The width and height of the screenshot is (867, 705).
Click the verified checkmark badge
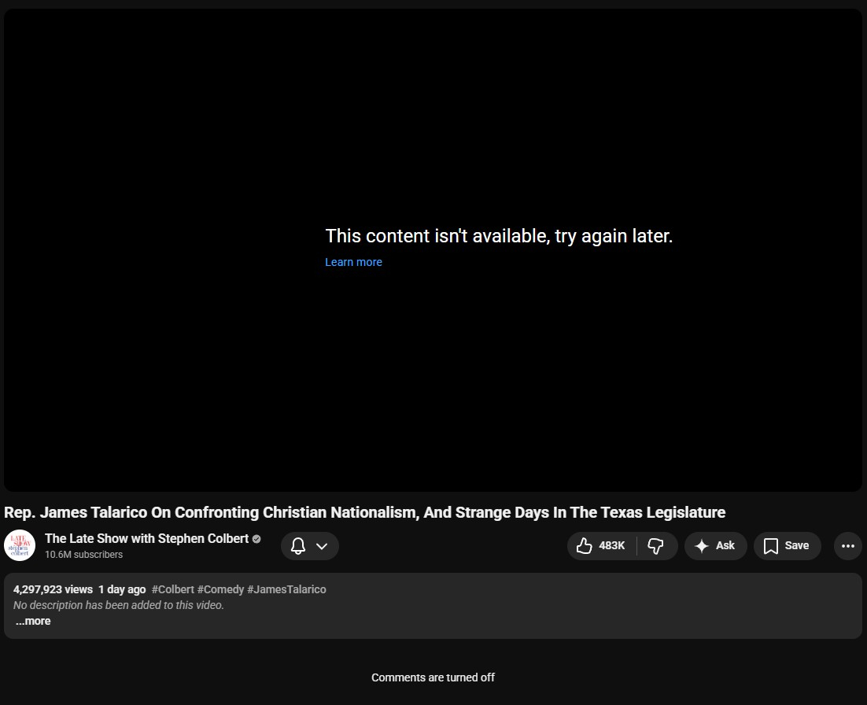tap(256, 539)
